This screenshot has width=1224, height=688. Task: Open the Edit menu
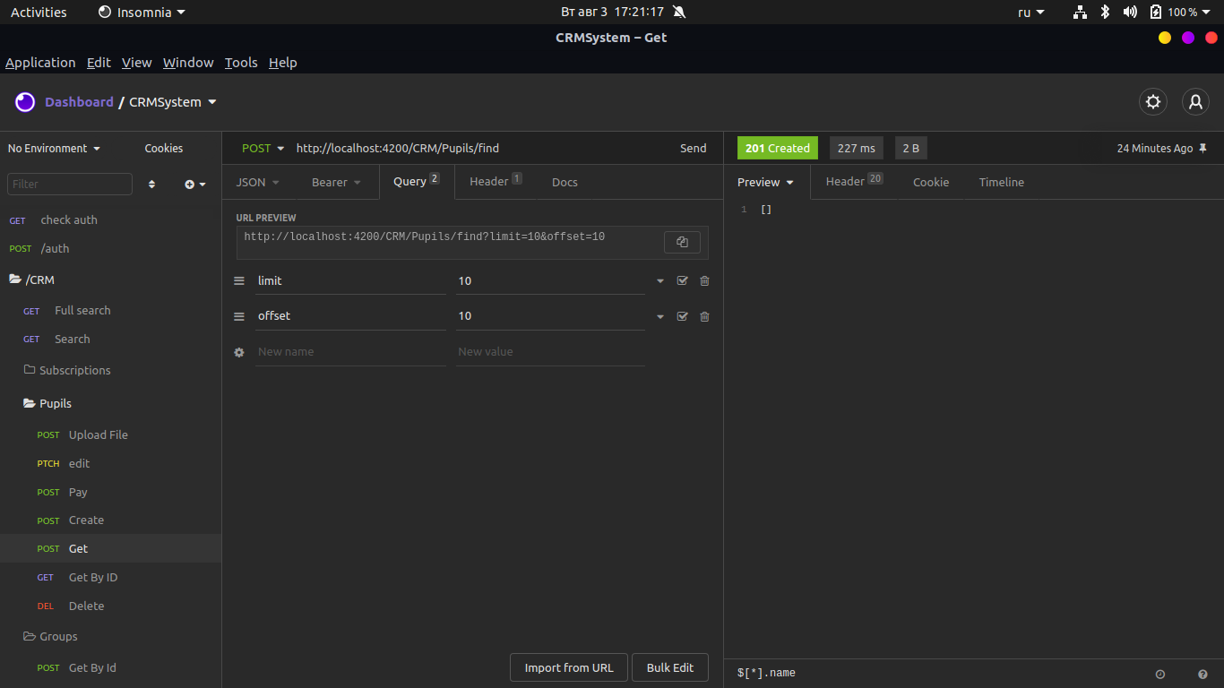[99, 63]
